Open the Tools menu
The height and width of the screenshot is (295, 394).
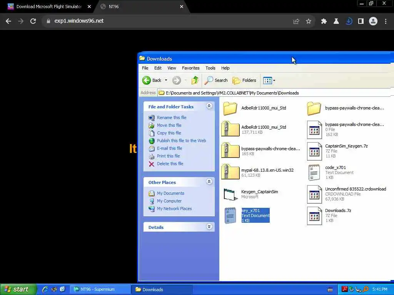point(210,68)
